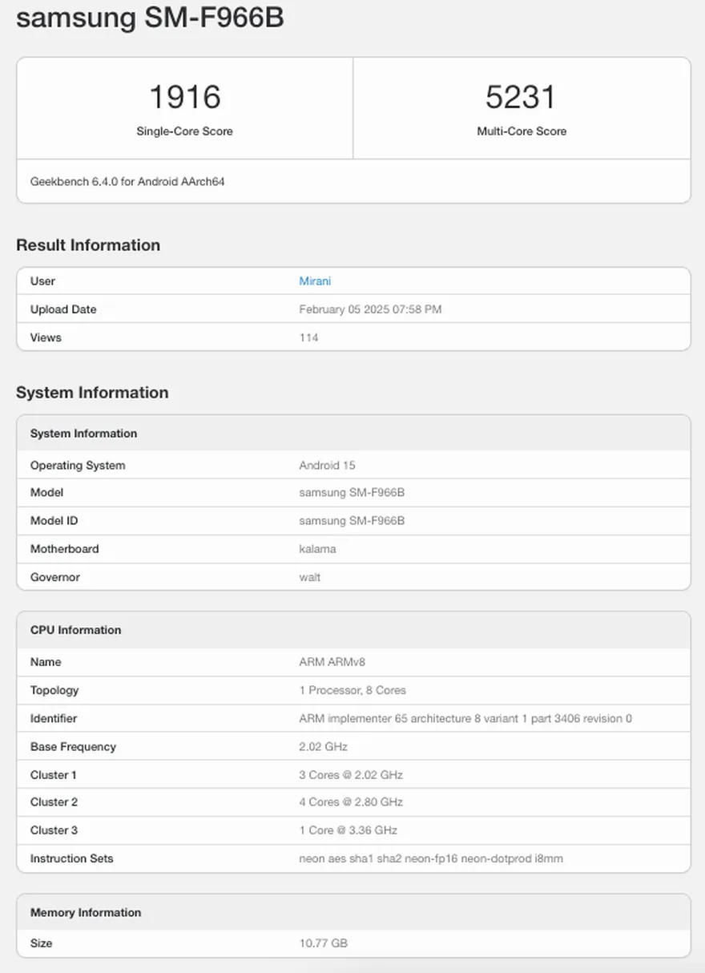Image resolution: width=705 pixels, height=973 pixels.
Task: Click the samsung SM-F966B page title
Action: [x=150, y=17]
